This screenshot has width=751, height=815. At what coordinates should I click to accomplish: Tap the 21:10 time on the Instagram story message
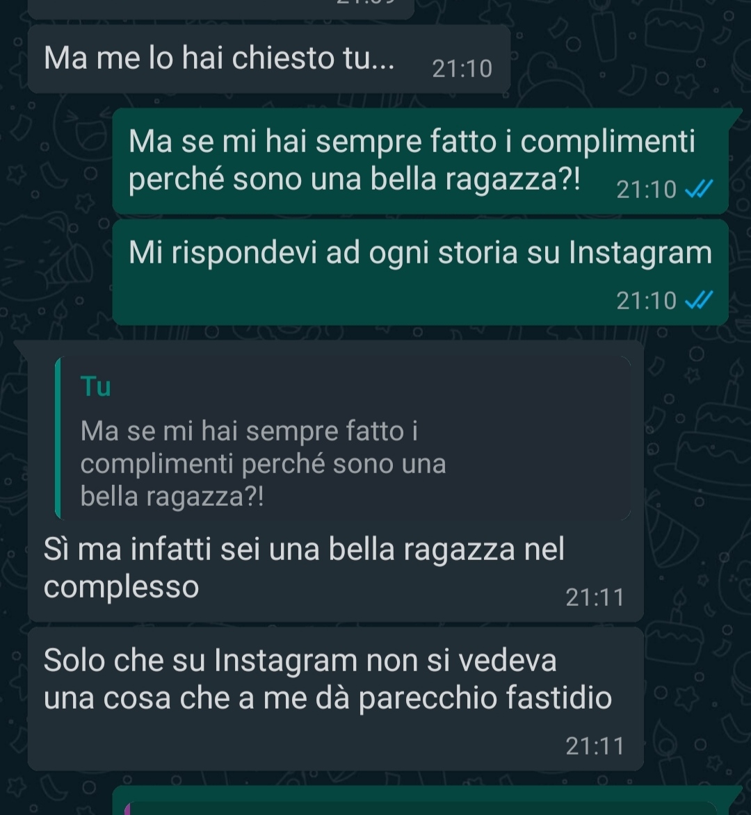point(646,300)
